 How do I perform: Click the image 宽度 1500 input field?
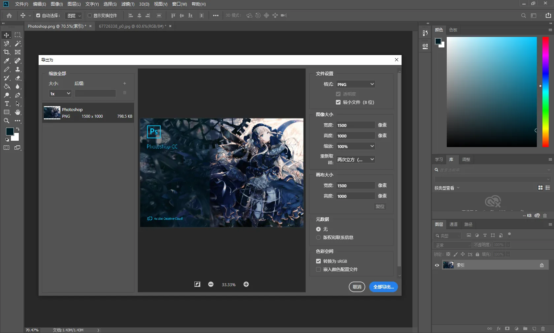point(356,125)
